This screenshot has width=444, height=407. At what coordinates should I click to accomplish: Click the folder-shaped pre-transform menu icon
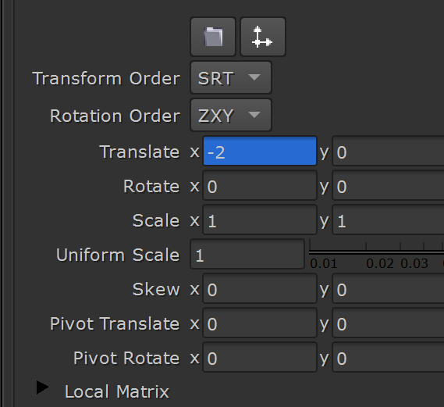coord(213,37)
